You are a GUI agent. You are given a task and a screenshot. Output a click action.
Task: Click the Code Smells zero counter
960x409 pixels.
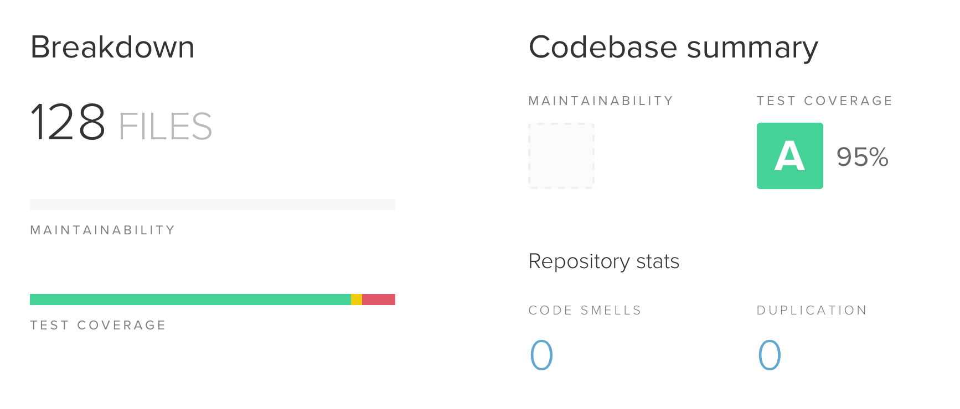coord(540,354)
